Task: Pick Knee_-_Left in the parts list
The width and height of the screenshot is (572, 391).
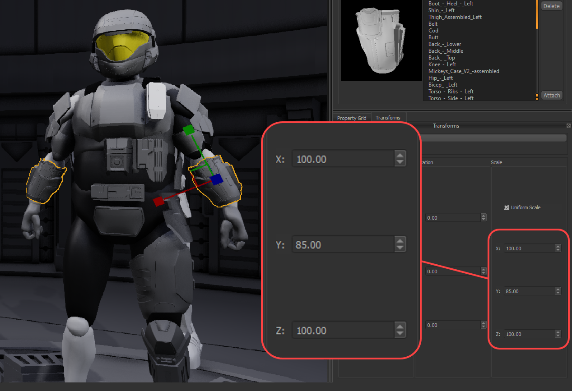Action: pos(442,64)
